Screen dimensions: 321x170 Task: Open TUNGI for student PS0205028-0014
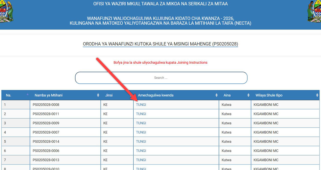click(x=141, y=141)
